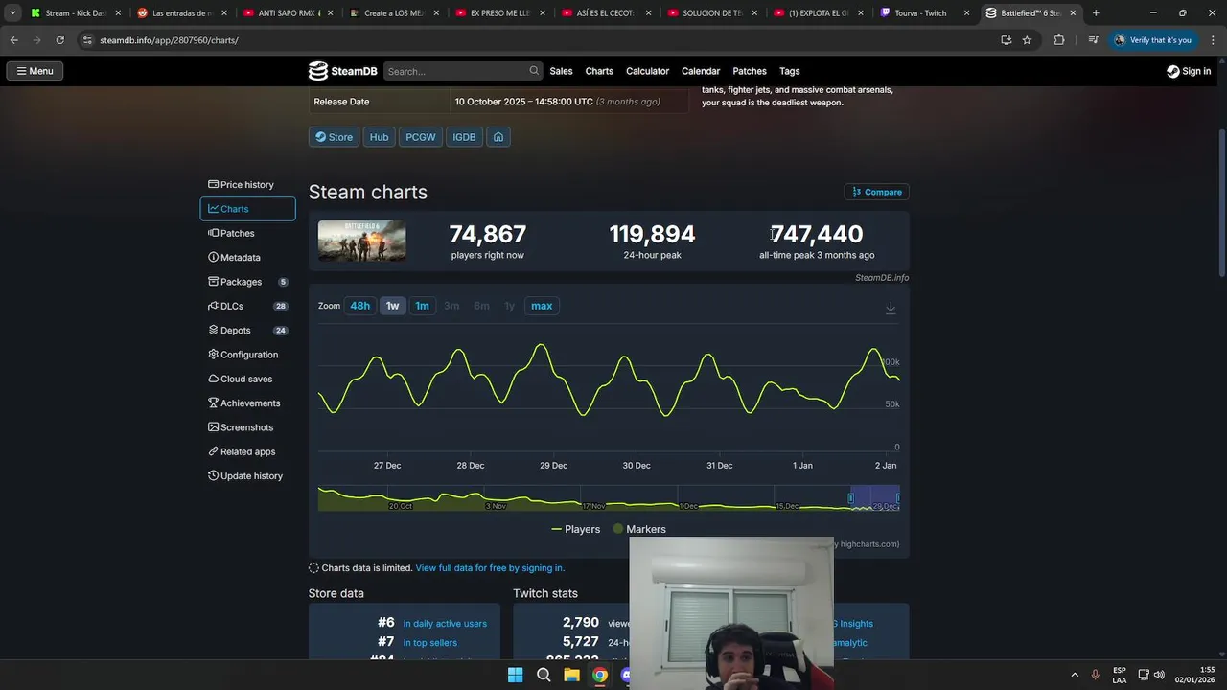Open the tab search dropdown arrow
The image size is (1227, 690).
[12, 13]
